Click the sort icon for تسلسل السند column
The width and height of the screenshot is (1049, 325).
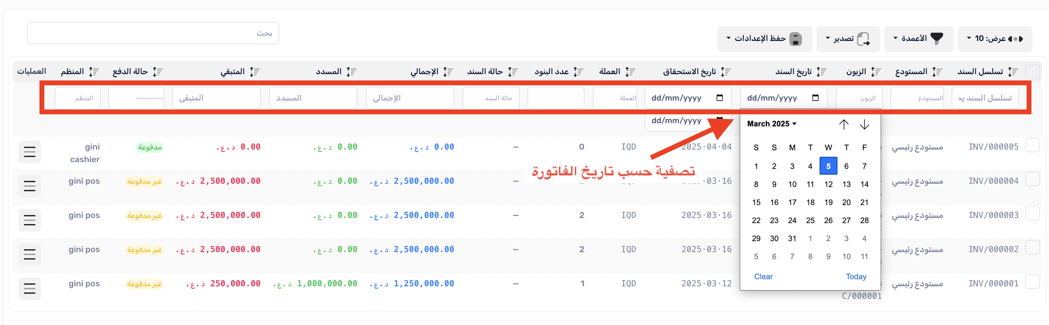(x=1012, y=72)
